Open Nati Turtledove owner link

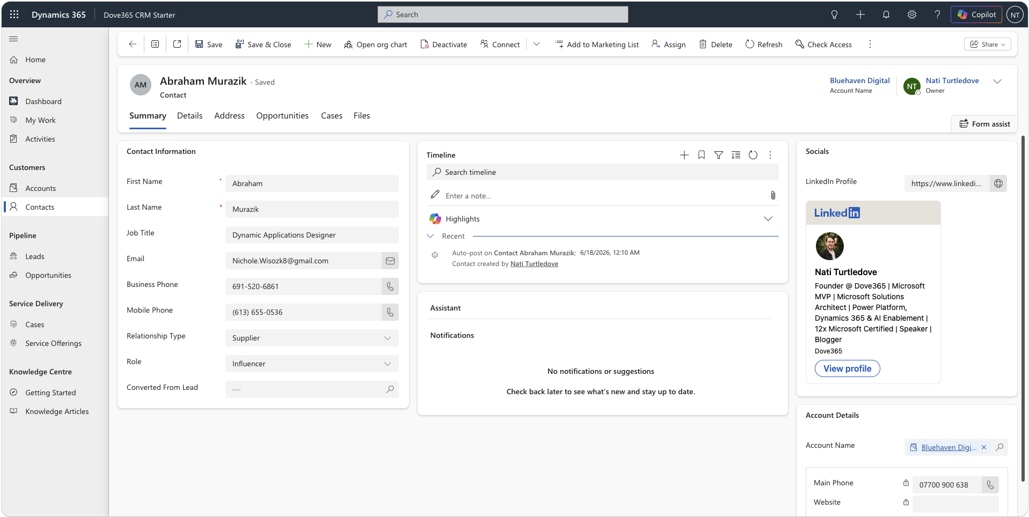[952, 80]
